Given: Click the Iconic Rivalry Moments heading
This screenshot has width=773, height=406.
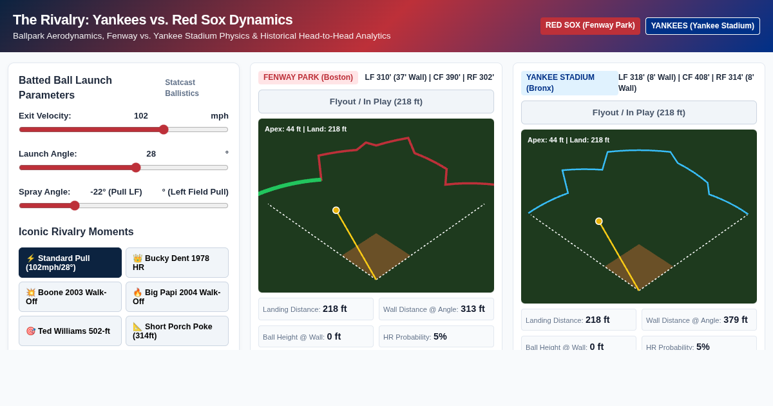Looking at the screenshot, I should click(x=76, y=232).
